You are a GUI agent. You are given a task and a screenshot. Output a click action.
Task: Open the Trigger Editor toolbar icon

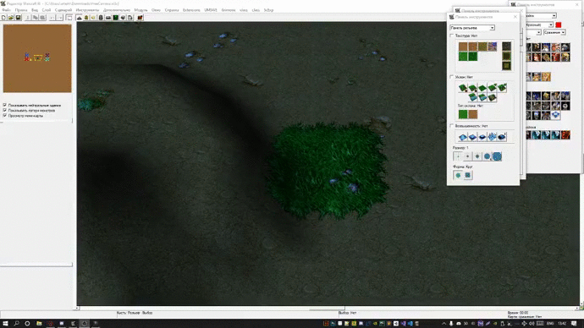coord(86,18)
